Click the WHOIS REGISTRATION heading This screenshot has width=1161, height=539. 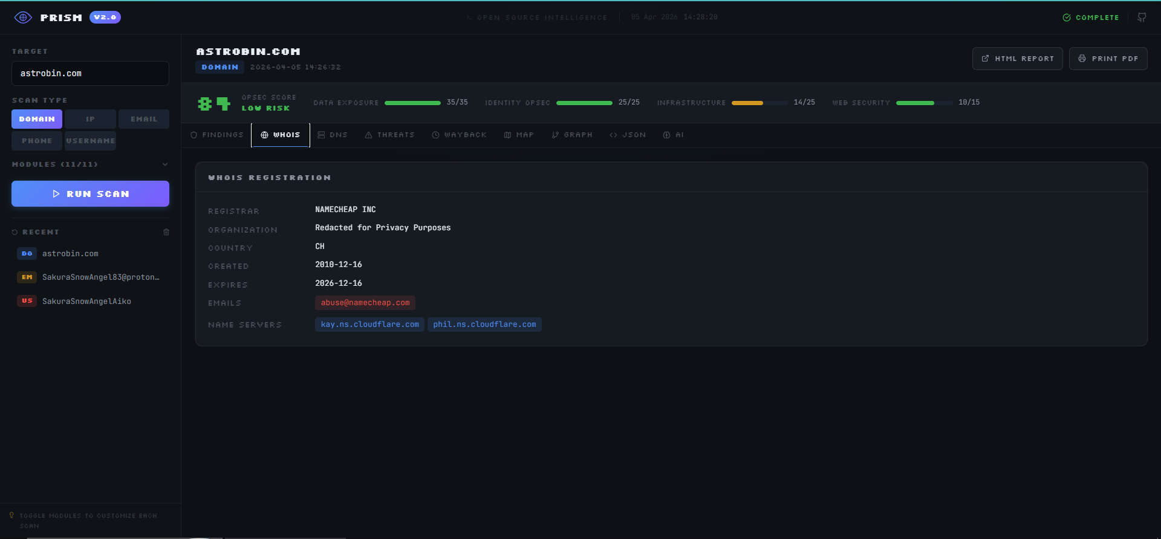tap(270, 178)
